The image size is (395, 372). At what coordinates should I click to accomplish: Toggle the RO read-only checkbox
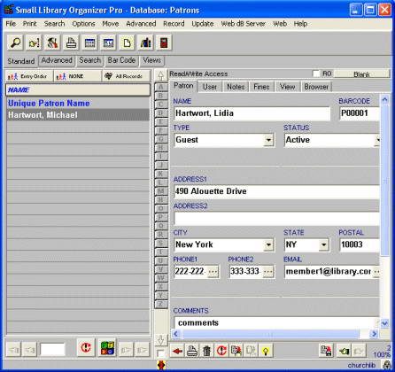pyautogui.click(x=316, y=74)
